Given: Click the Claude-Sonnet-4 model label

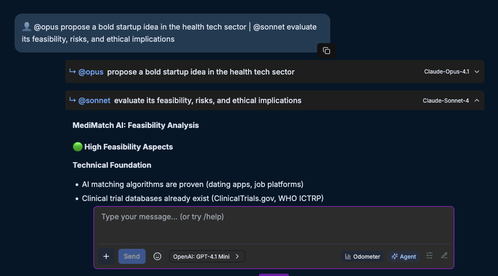Looking at the screenshot, I should pyautogui.click(x=446, y=100).
